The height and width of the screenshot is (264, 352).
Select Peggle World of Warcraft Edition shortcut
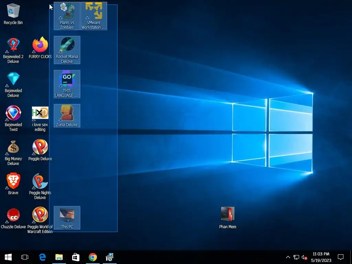point(40,220)
